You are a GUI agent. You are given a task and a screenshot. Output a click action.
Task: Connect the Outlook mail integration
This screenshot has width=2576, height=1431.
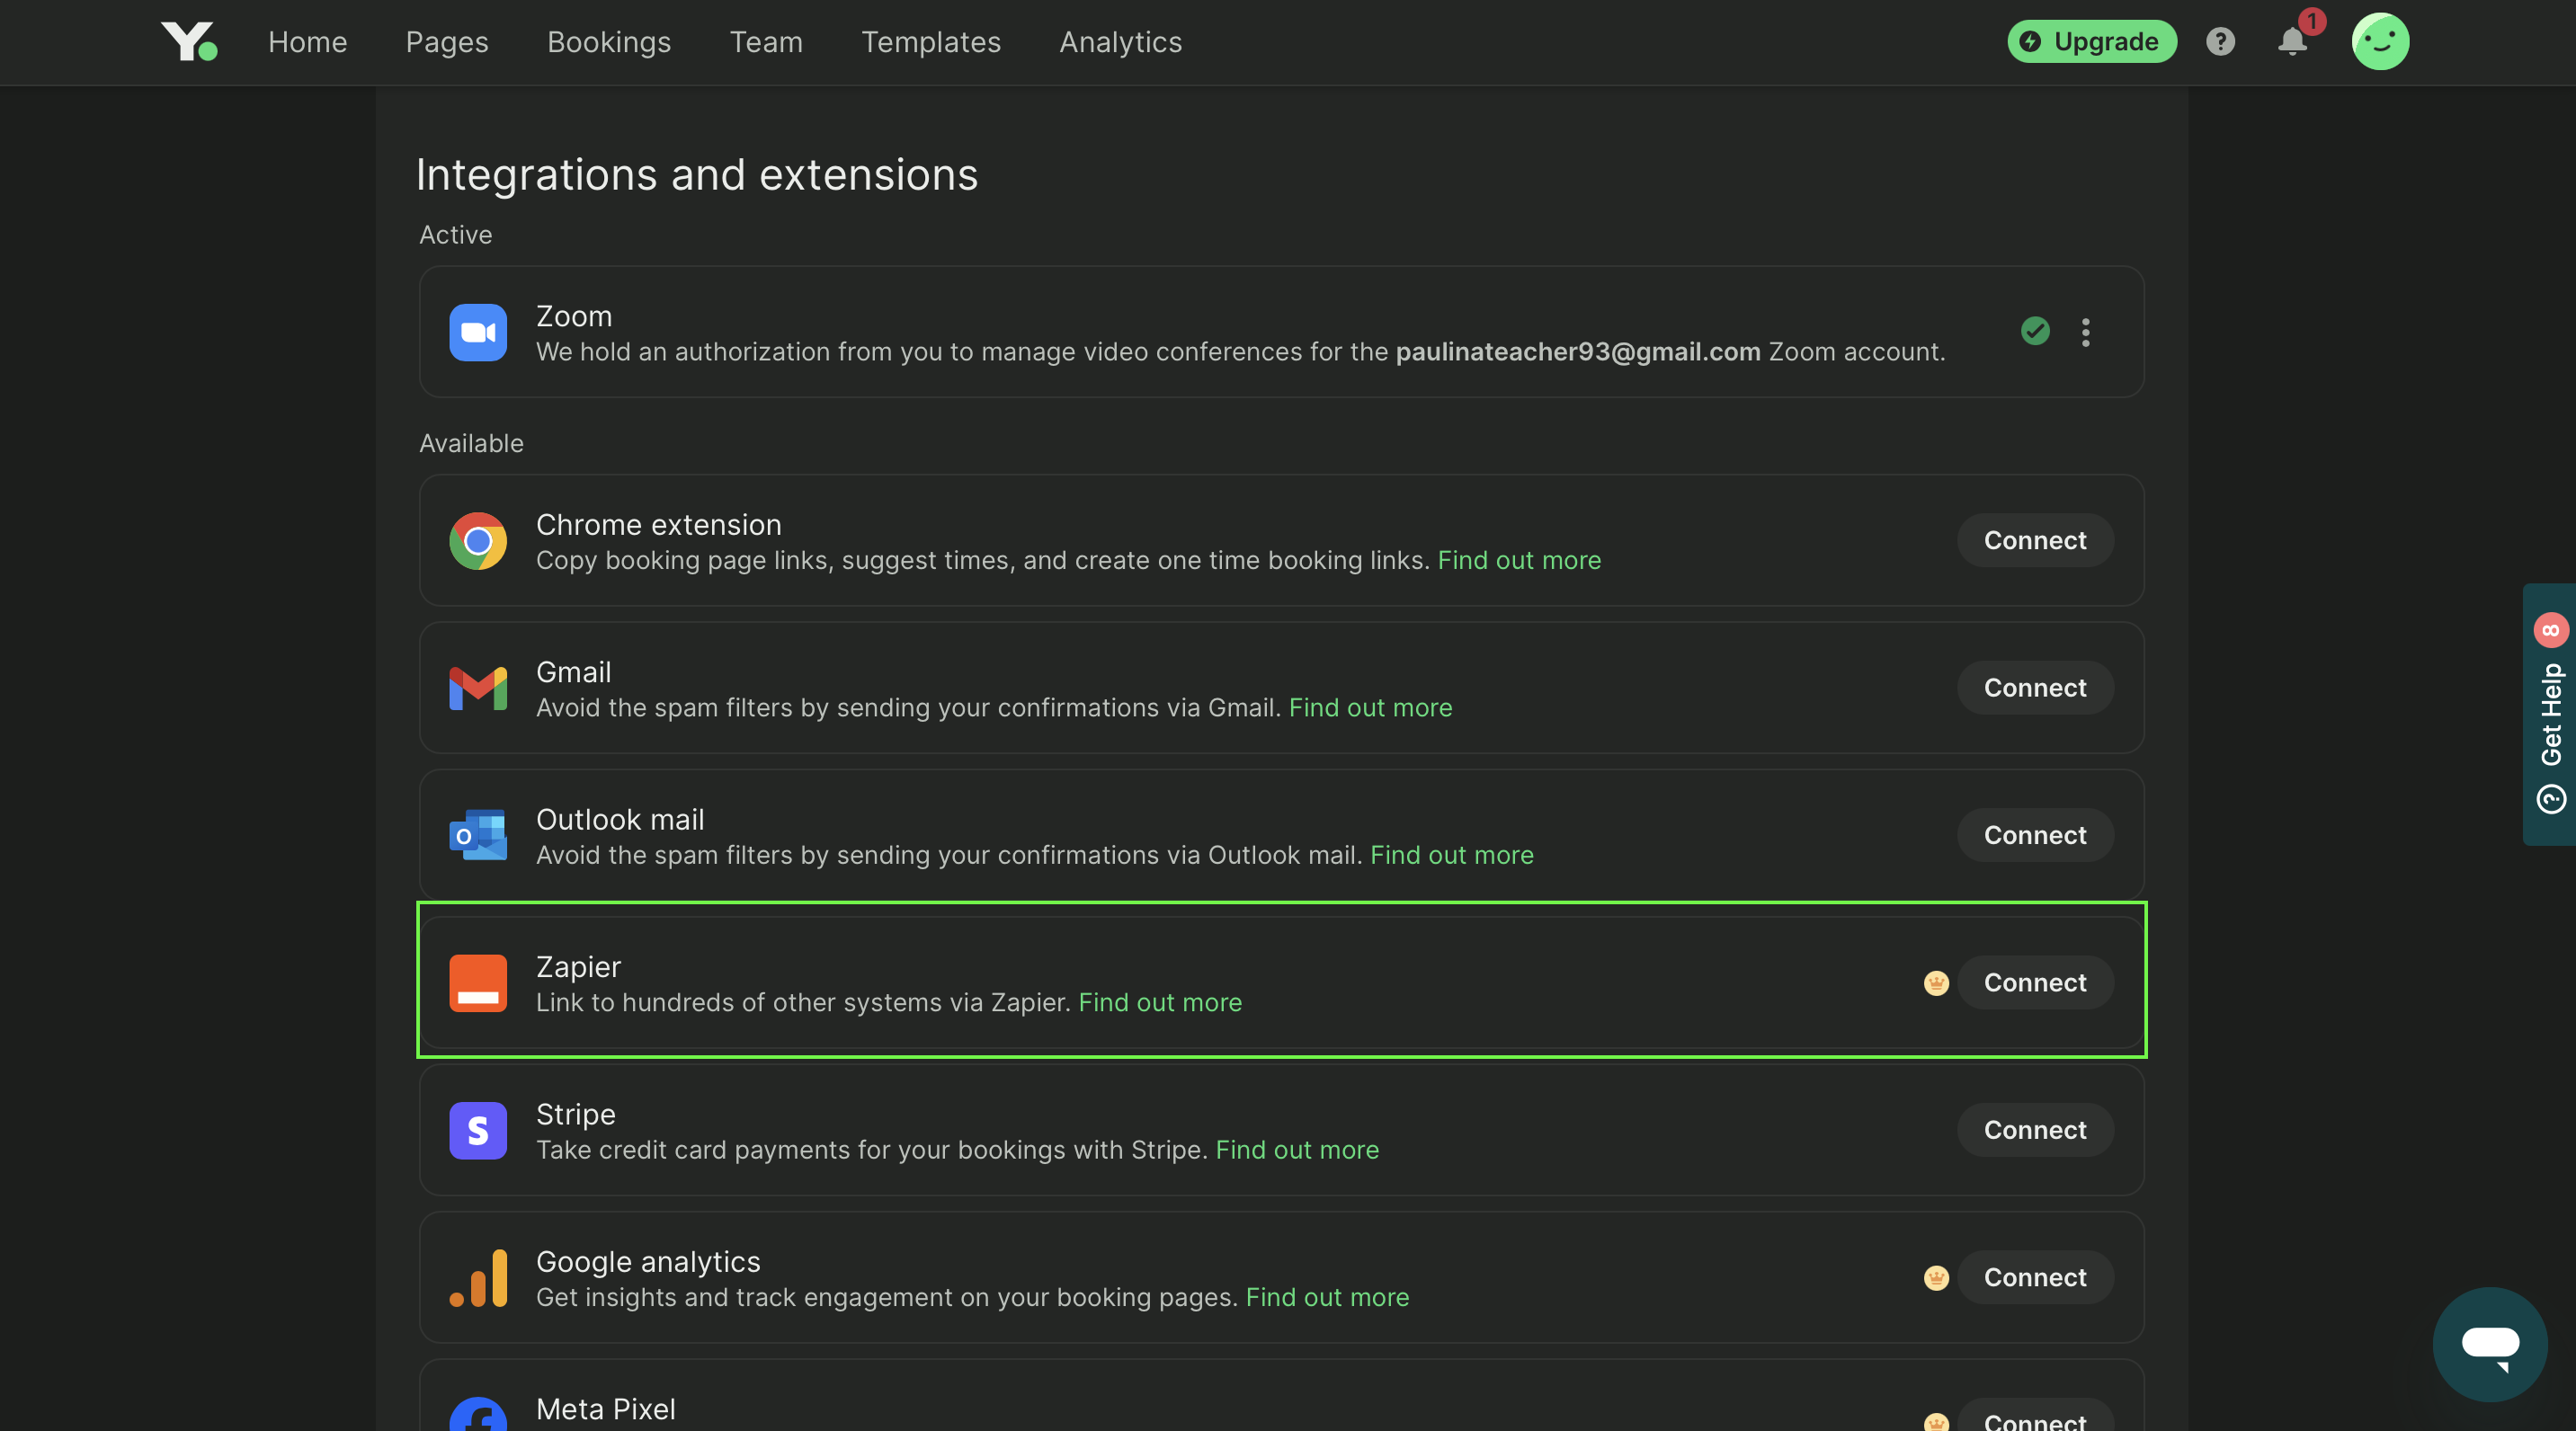click(x=2034, y=835)
